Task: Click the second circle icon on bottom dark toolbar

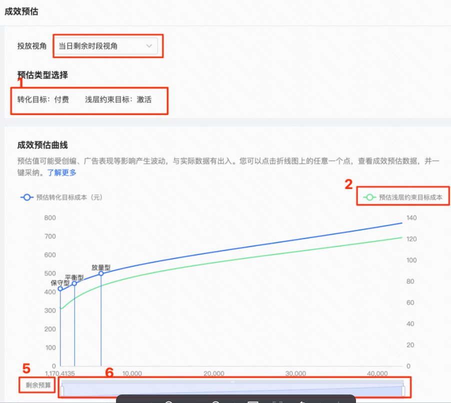Action: coord(215,400)
